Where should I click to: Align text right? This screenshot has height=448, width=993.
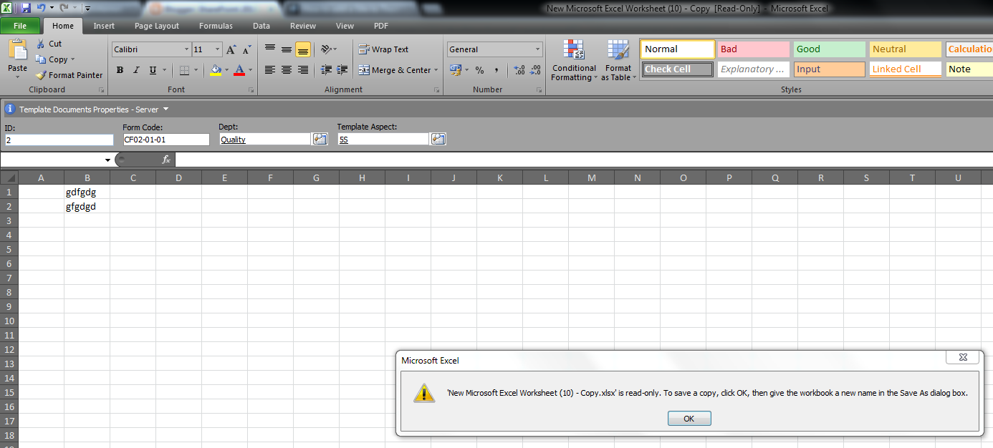(x=303, y=70)
